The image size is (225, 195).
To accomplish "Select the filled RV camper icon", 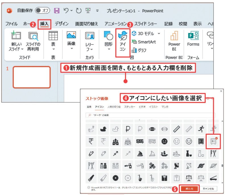I will coord(140,141).
